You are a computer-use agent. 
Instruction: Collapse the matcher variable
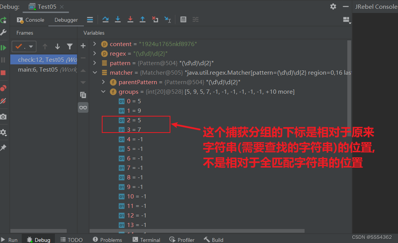[95, 72]
